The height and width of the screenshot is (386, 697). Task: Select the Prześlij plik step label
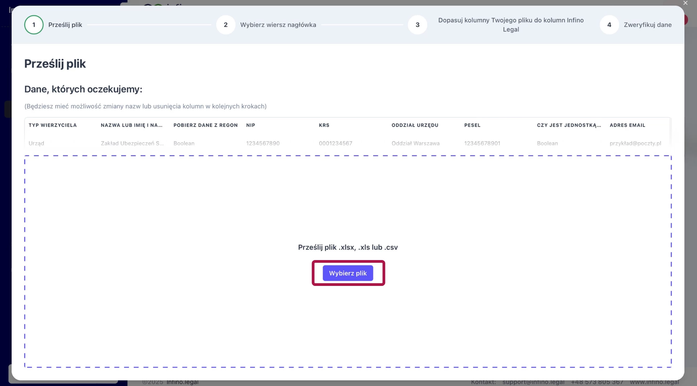(x=65, y=25)
